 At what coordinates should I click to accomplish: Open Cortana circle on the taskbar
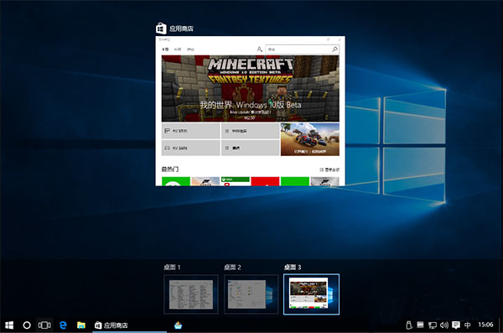pyautogui.click(x=27, y=325)
